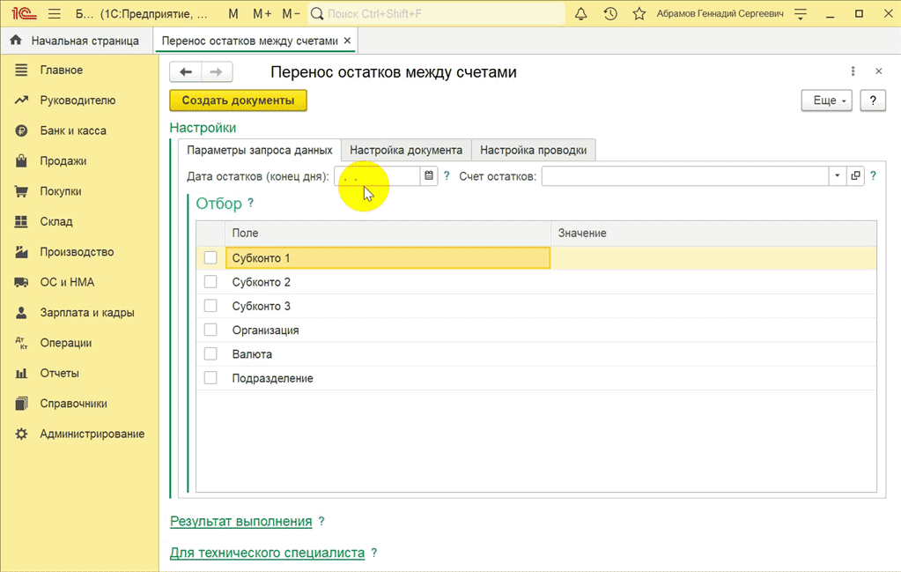901x572 pixels.
Task: Click the Создать документы button
Action: pyautogui.click(x=238, y=100)
